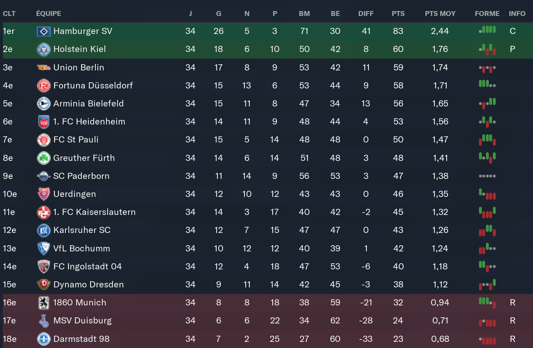The width and height of the screenshot is (533, 348).
Task: Sort standings by DIFF column header
Action: point(366,14)
